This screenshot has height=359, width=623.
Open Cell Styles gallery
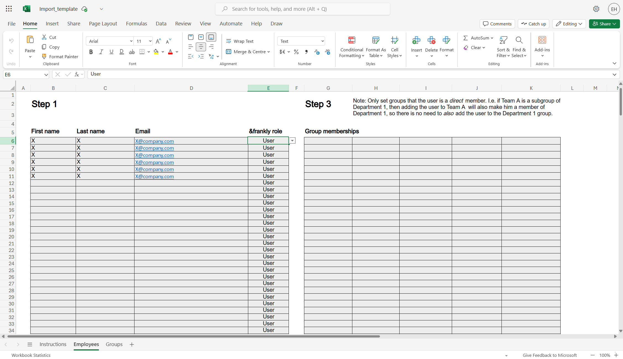coord(395,47)
